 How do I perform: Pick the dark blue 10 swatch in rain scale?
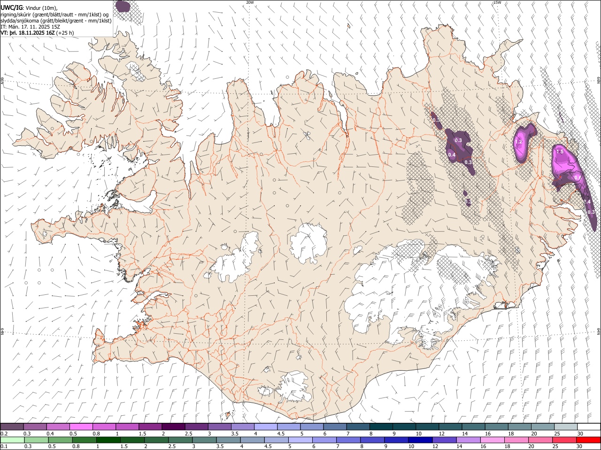coord(420,440)
